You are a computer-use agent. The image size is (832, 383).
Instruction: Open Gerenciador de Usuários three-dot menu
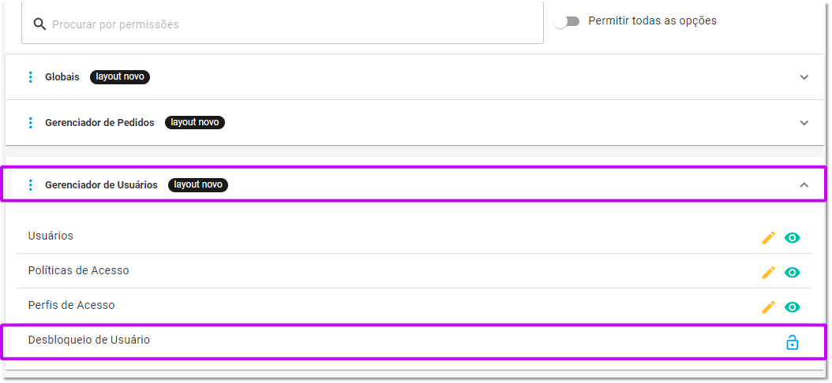click(30, 185)
